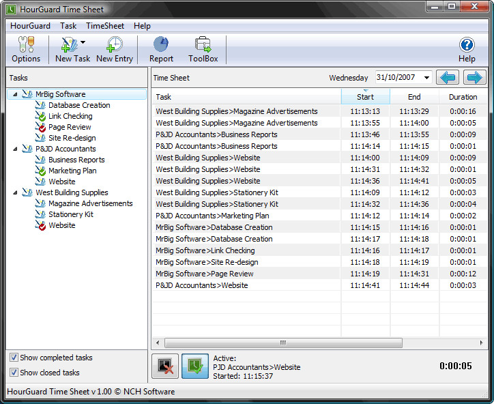Click Link Checking completed task icon
The width and height of the screenshot is (494, 404).
point(40,116)
